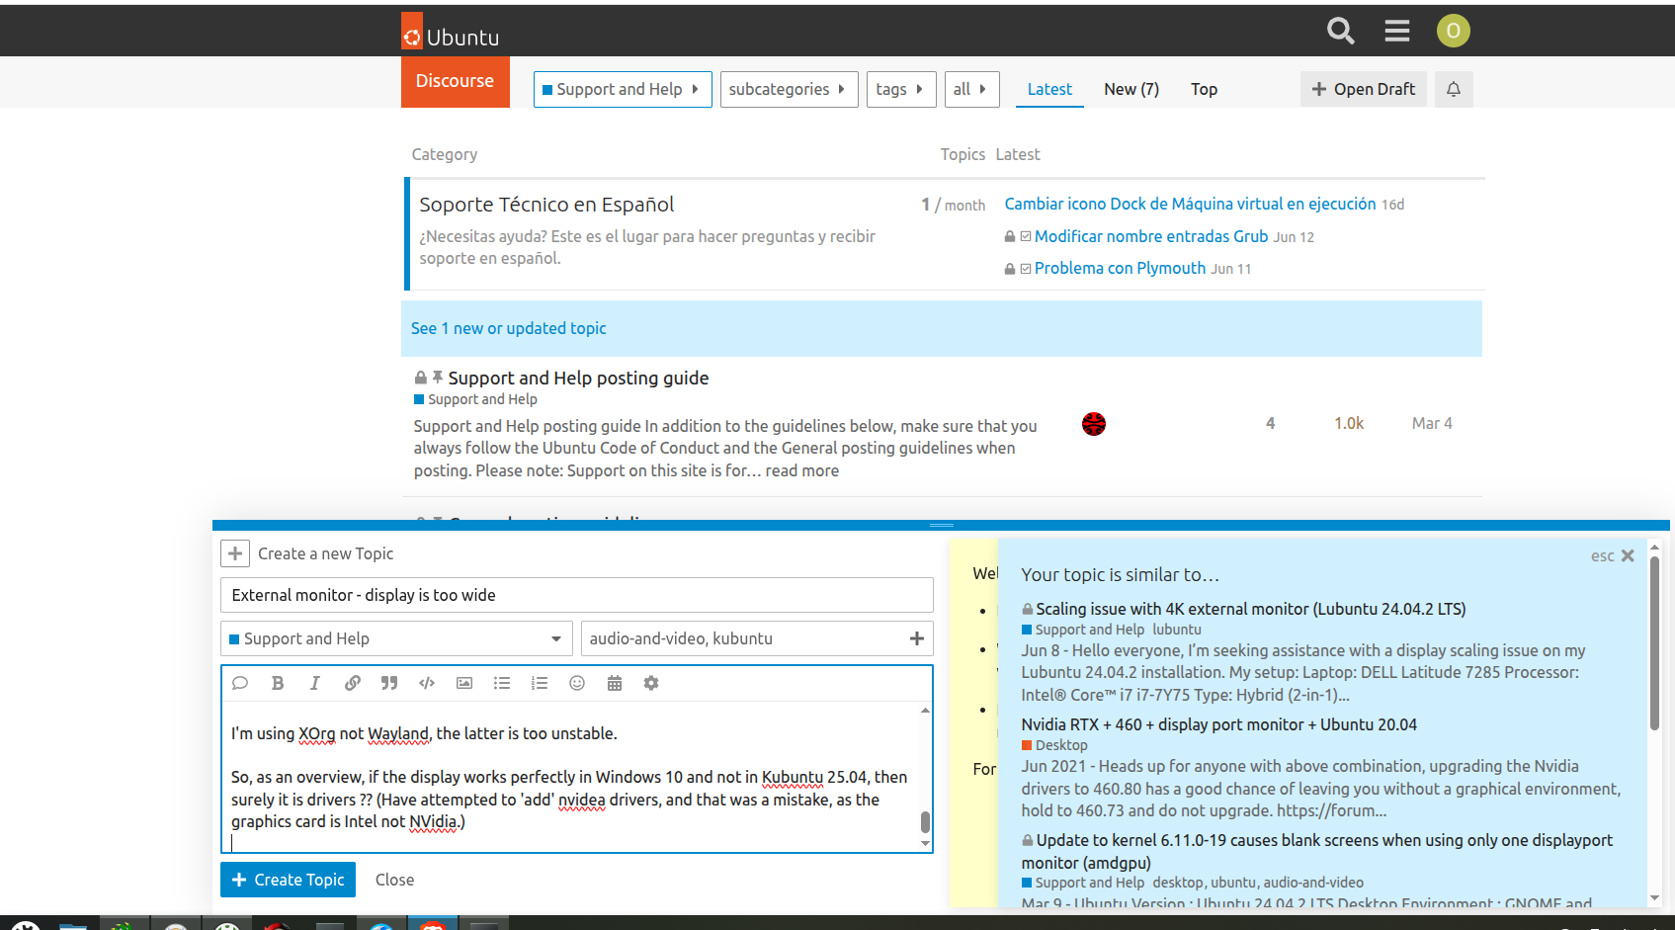
Task: Click the speech bubble quote-reply icon
Action: [x=240, y=683]
